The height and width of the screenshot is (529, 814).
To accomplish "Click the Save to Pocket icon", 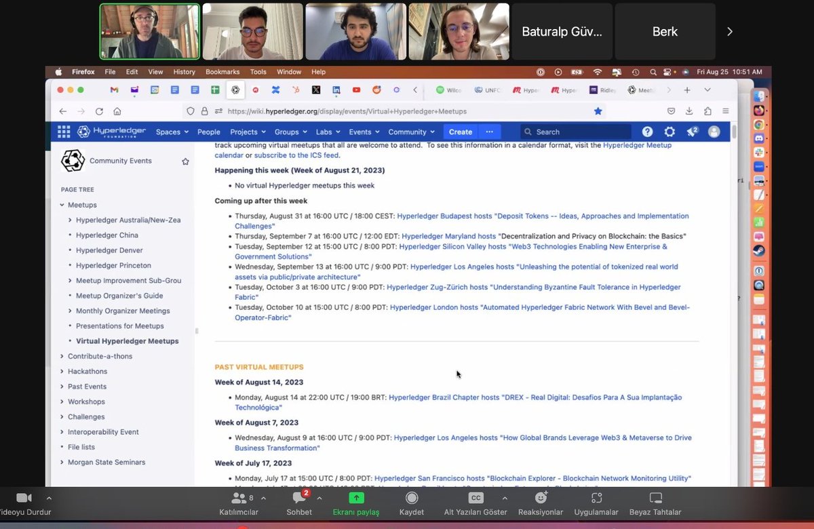I will (671, 111).
